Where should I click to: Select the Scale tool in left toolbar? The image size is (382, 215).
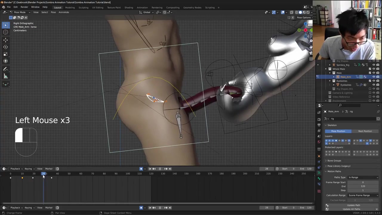click(5, 54)
